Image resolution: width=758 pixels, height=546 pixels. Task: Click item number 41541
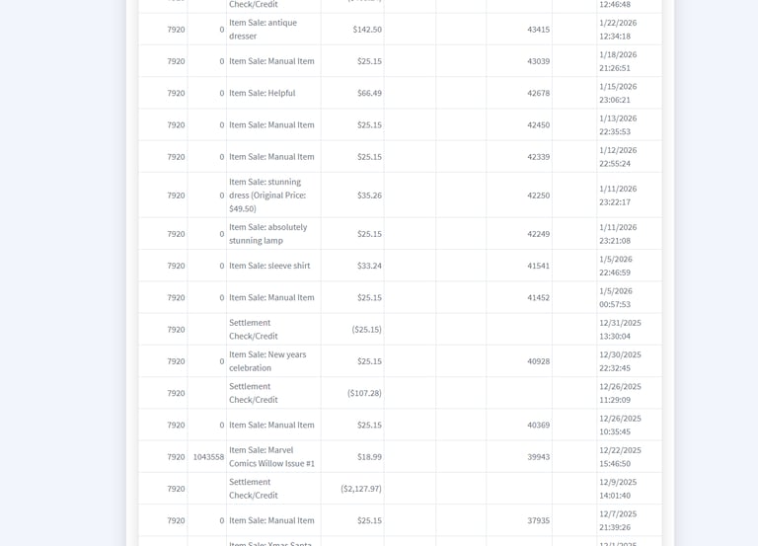[x=538, y=266]
